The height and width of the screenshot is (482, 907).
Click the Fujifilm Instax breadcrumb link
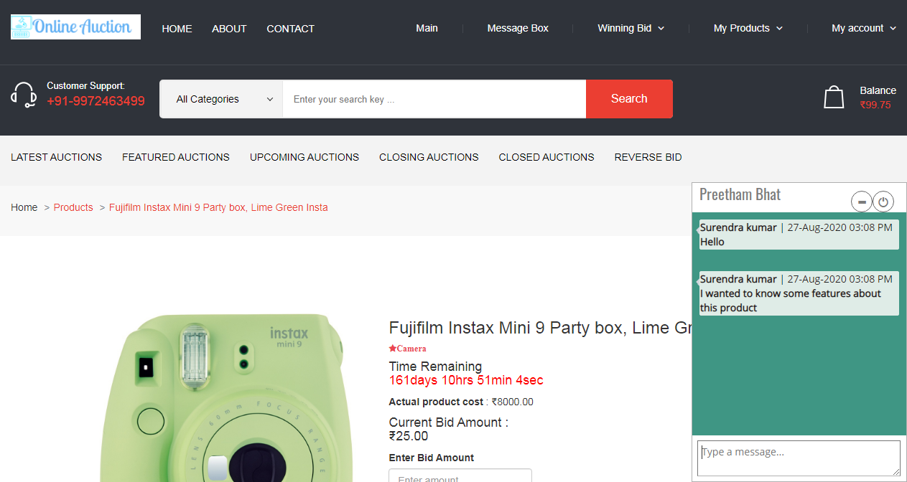tap(218, 207)
